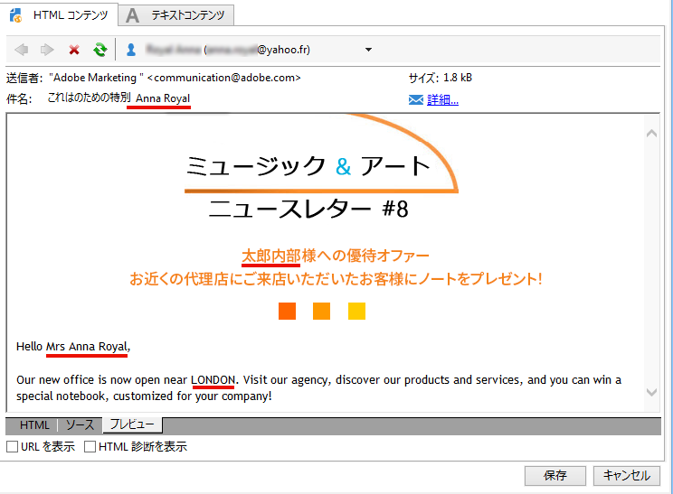Click the forward arrow navigation icon
The width and height of the screenshot is (673, 494).
point(47,50)
